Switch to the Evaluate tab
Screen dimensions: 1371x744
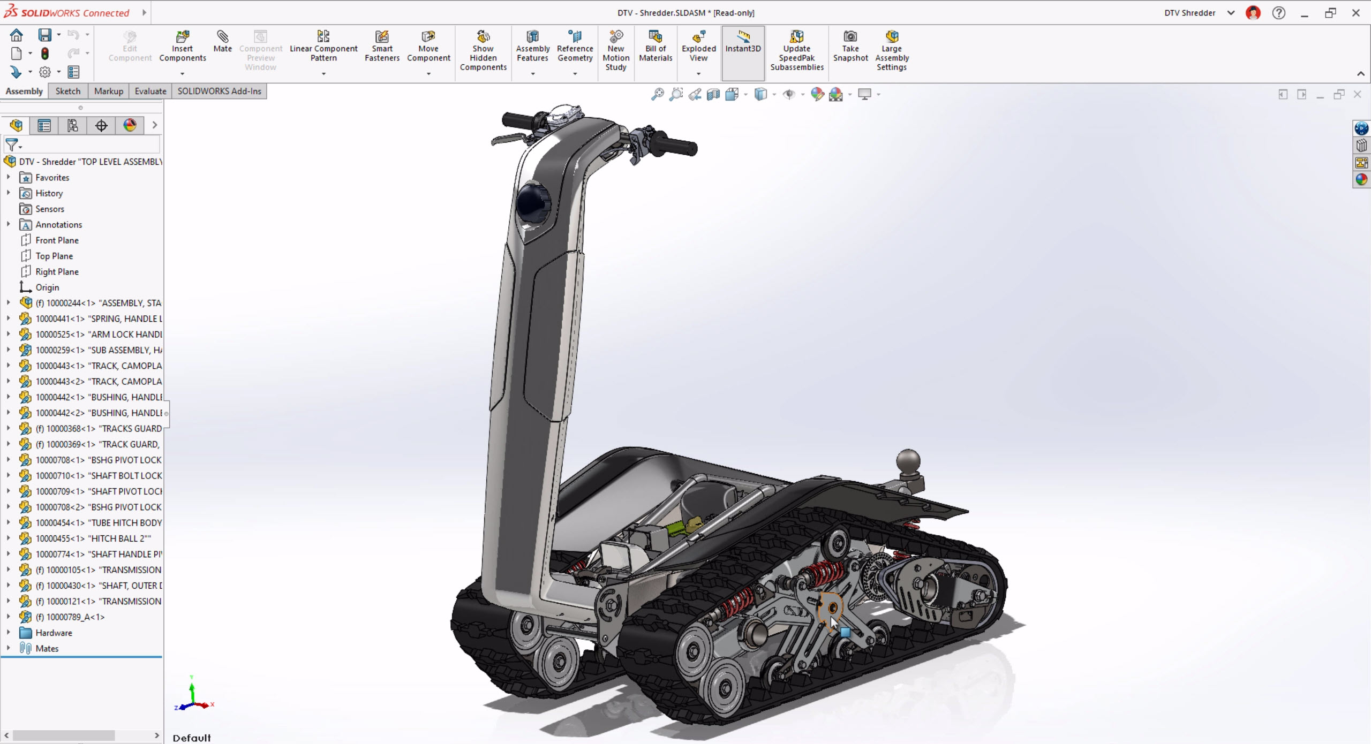(x=150, y=91)
